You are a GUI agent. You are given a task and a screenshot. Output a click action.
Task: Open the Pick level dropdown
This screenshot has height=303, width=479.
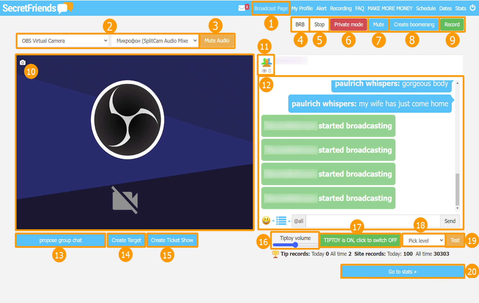coord(424,240)
